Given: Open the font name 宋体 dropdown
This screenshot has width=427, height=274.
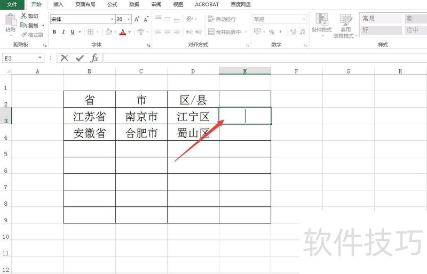Looking at the screenshot, I should [x=112, y=19].
